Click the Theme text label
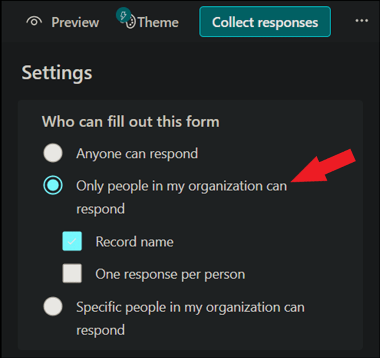The width and height of the screenshot is (380, 358). (x=158, y=22)
